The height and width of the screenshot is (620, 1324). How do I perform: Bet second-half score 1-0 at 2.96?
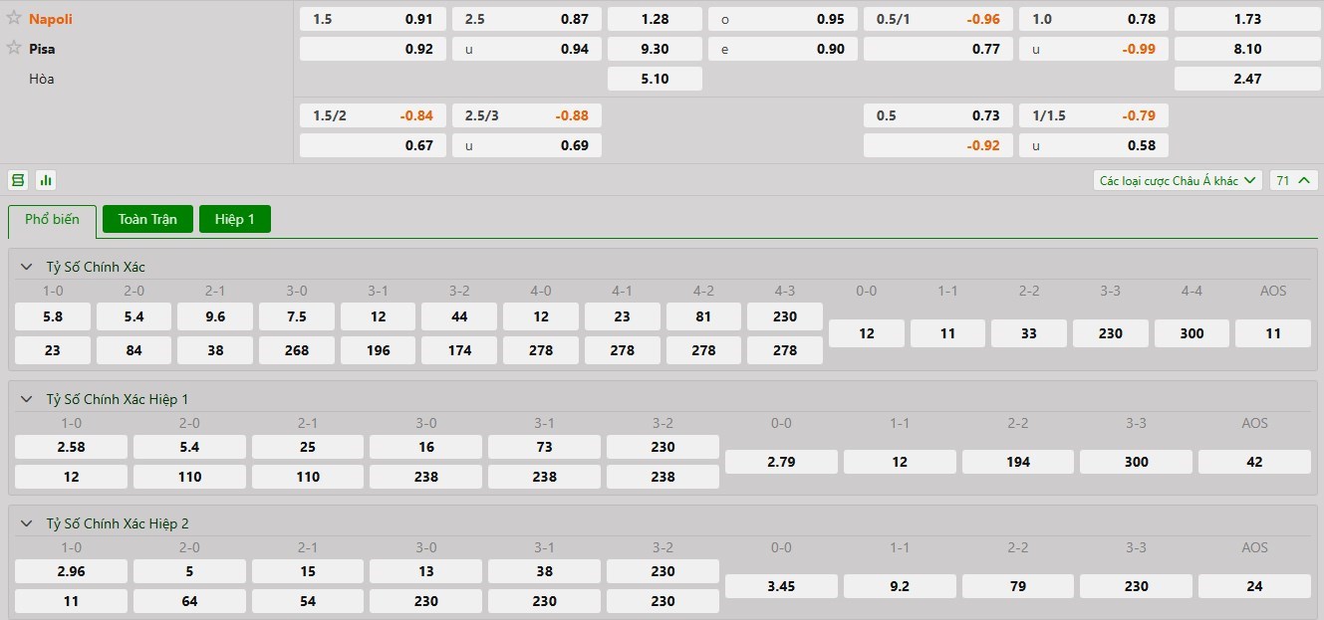(x=72, y=571)
